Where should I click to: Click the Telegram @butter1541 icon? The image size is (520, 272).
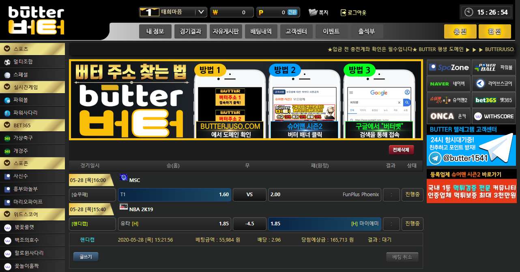(x=435, y=158)
